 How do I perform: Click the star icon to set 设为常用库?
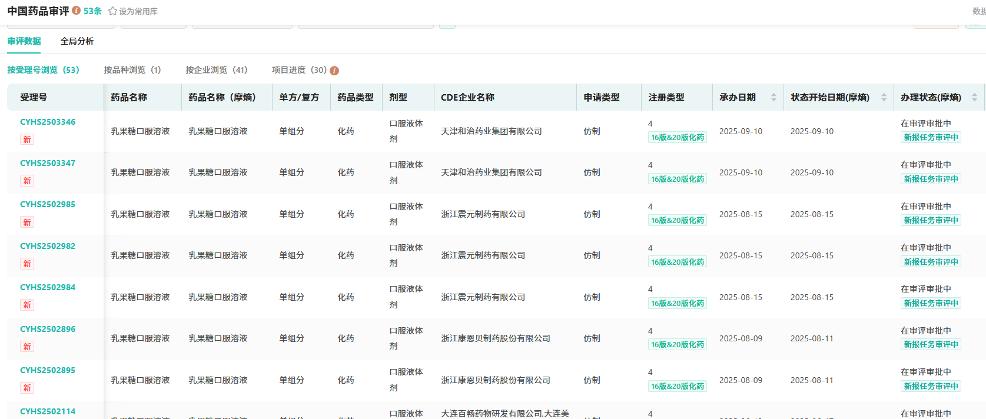tap(112, 11)
